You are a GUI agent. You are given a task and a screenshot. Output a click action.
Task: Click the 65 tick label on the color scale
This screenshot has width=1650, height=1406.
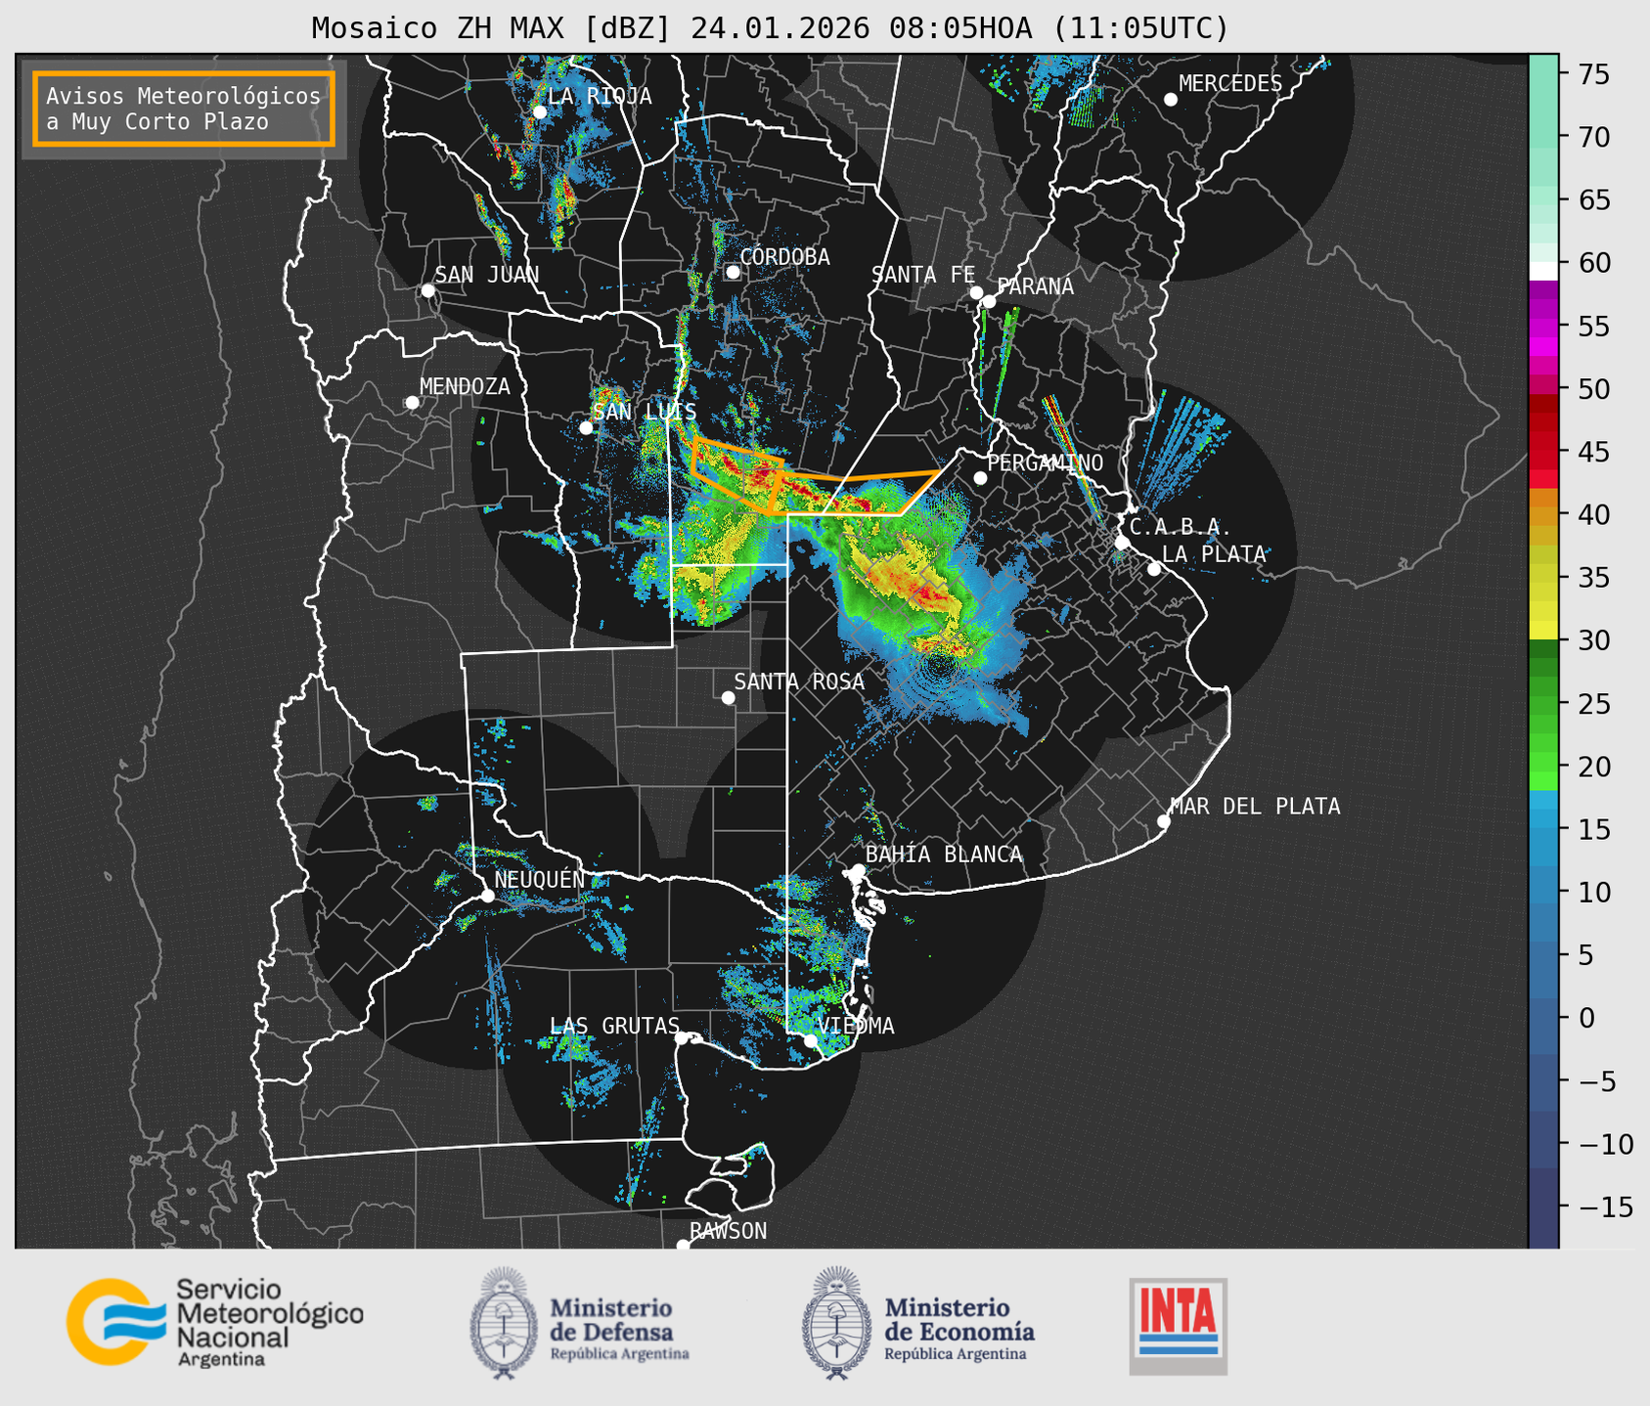tap(1594, 200)
